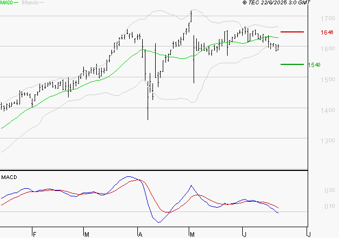The width and height of the screenshot is (339, 238).
Task: Click the TEC 22/6/2025 copyright timestamp
Action: (276, 3)
